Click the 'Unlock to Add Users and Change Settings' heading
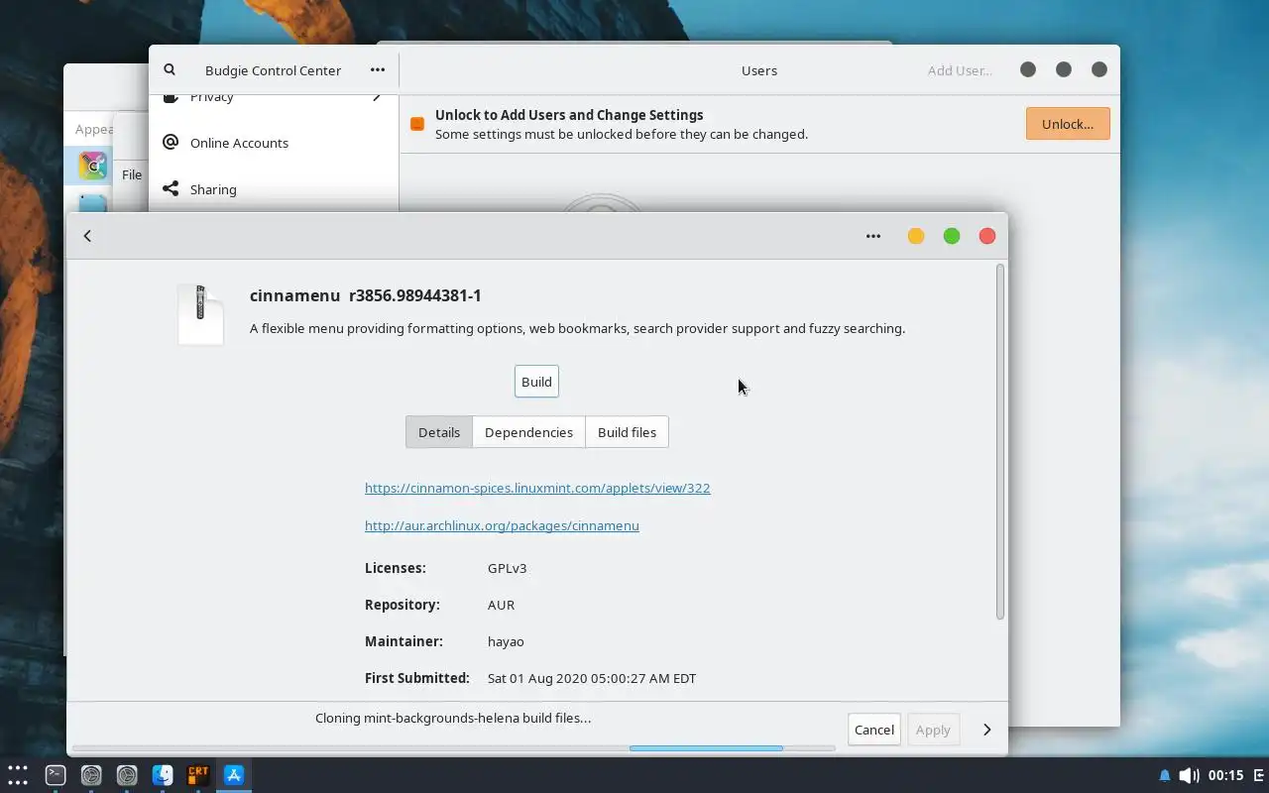The image size is (1269, 793). click(569, 115)
